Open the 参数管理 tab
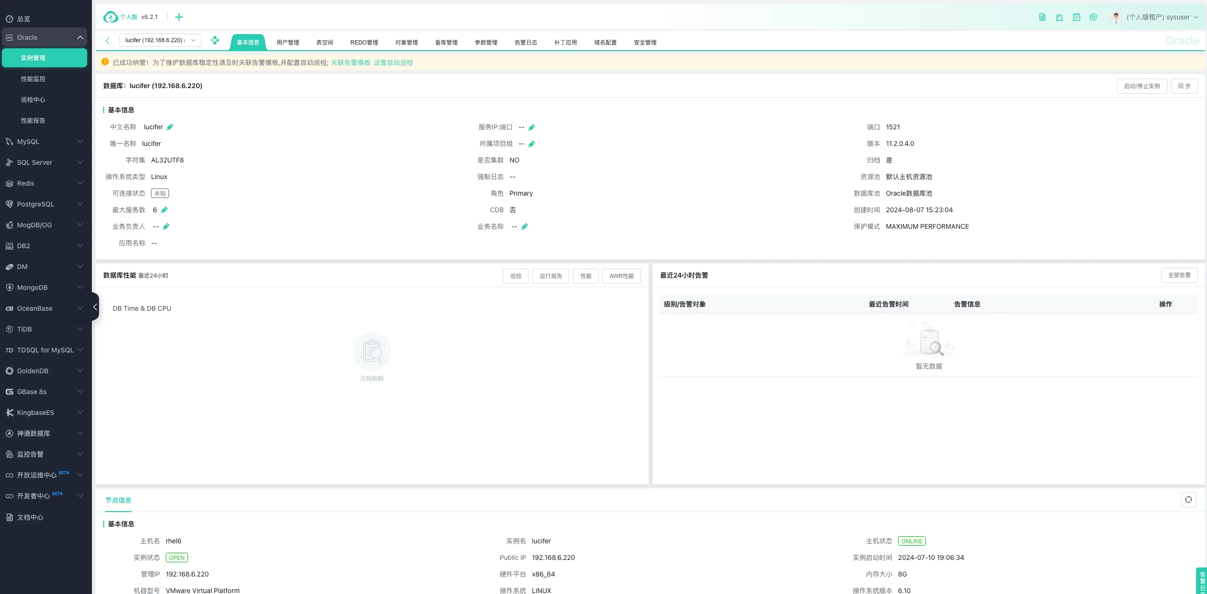This screenshot has width=1207, height=594. click(x=486, y=43)
